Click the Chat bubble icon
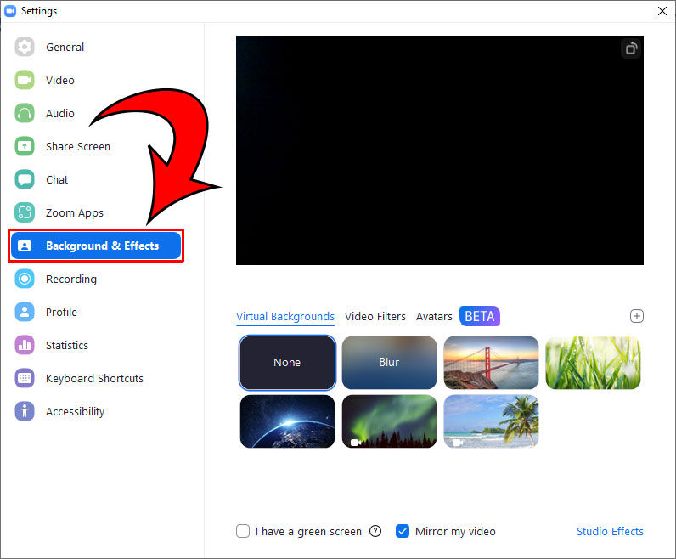Screen dimensions: 676x559 coord(25,179)
